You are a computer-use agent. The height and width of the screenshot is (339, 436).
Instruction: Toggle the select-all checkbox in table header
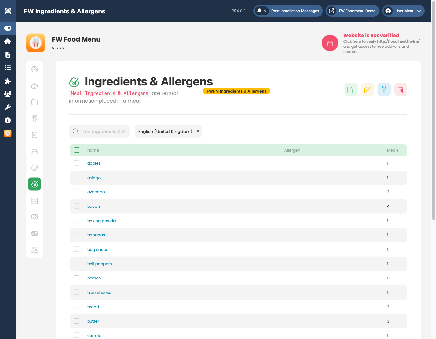77,150
